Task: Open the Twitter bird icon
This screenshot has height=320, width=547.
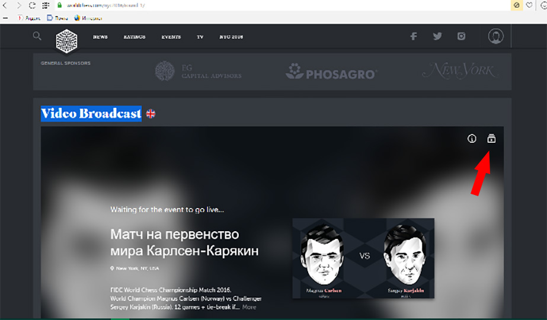Action: coord(437,36)
